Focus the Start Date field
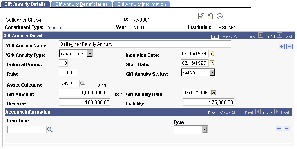The image size is (297, 149). pos(195,63)
